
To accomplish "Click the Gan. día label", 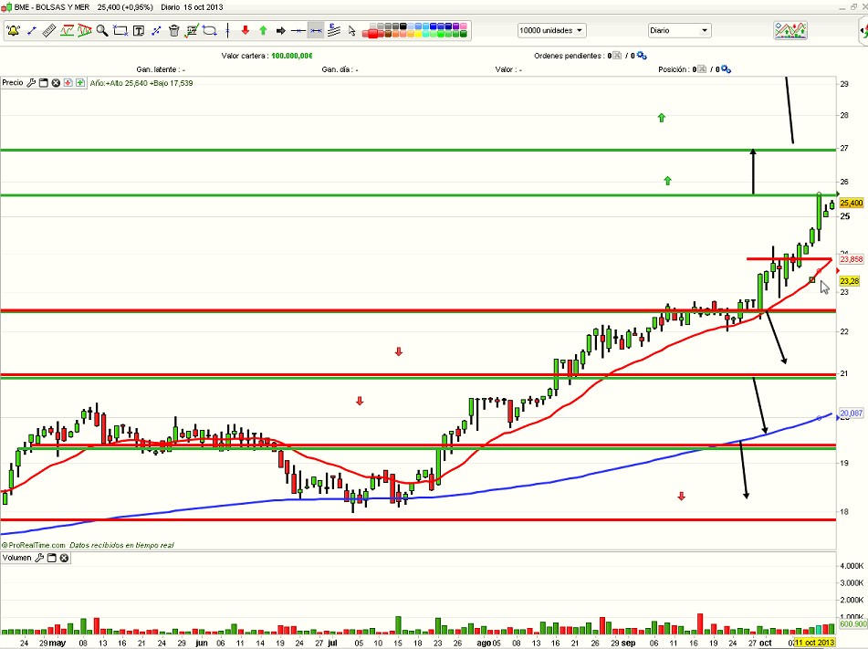I will 340,69.
